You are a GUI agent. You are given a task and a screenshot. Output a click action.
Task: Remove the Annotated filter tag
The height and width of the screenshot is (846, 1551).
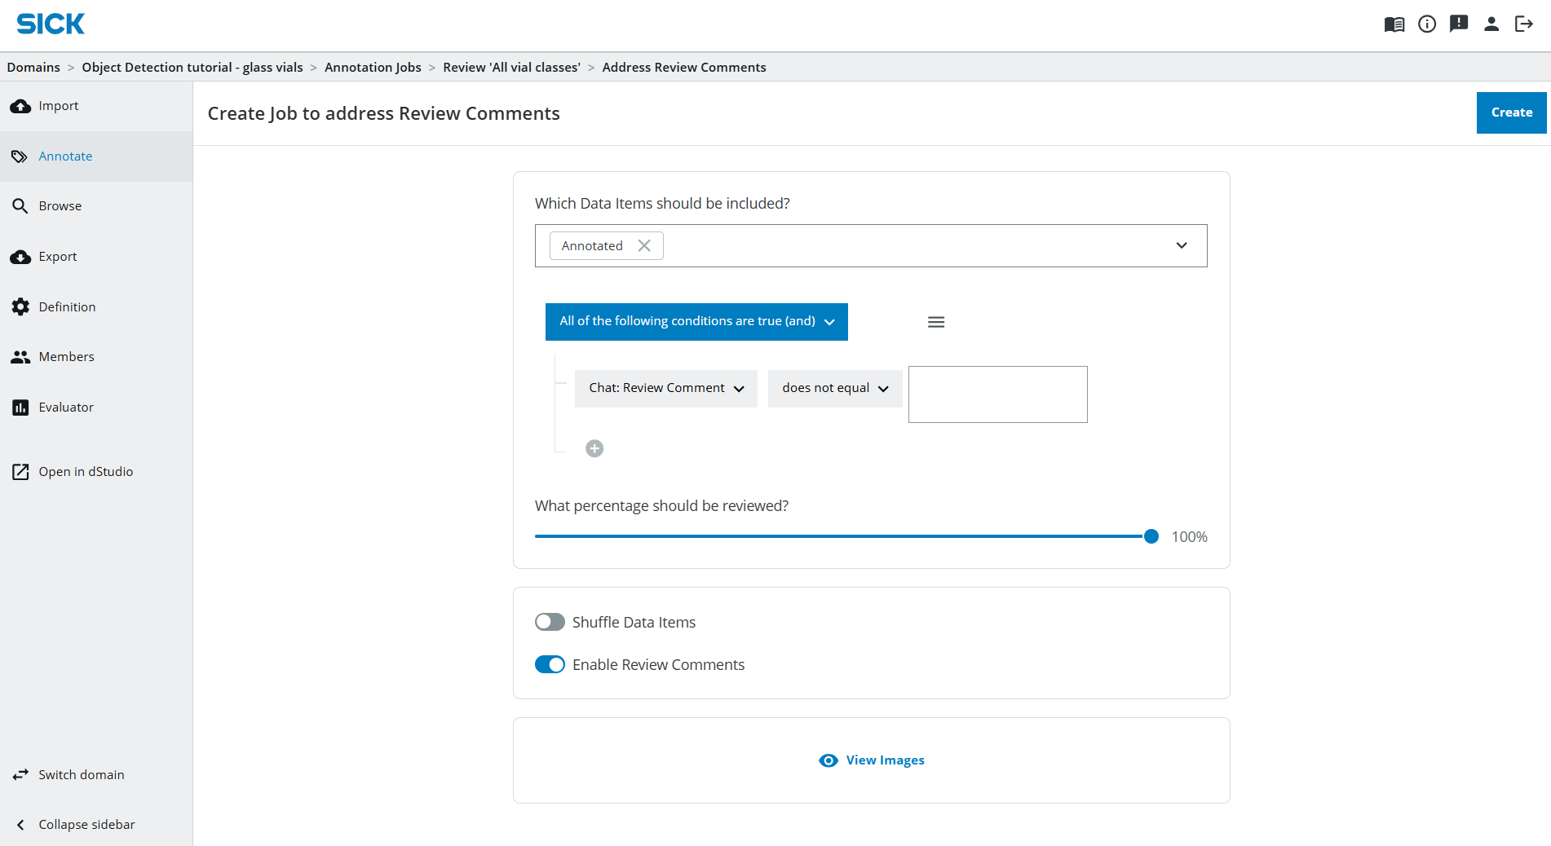(643, 245)
